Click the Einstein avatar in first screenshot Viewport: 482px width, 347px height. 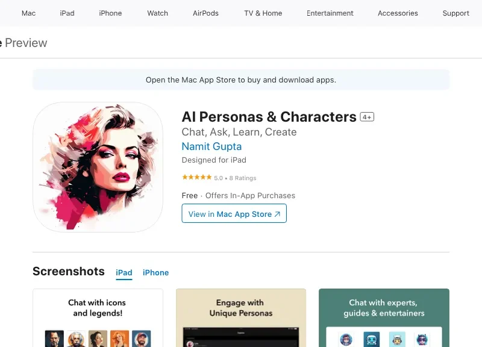pos(76,339)
